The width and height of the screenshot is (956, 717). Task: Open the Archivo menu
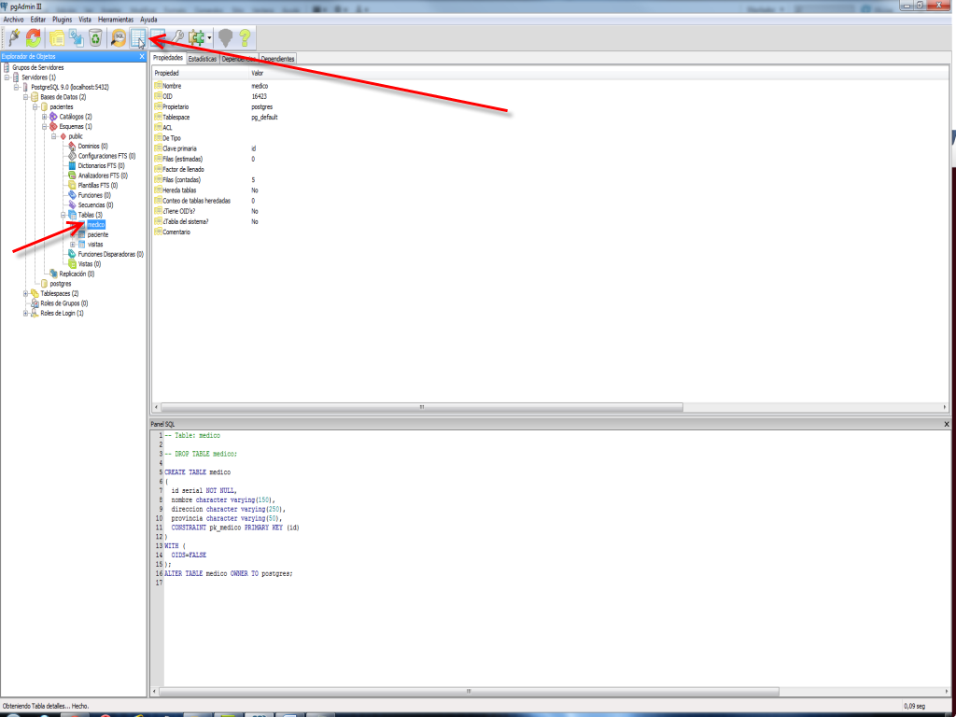pos(14,19)
